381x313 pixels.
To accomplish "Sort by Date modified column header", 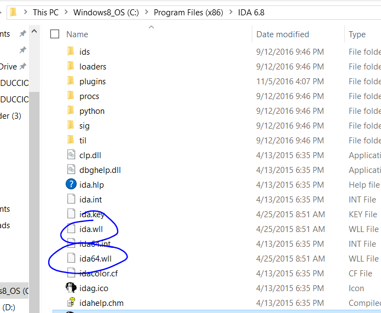I will coord(282,34).
